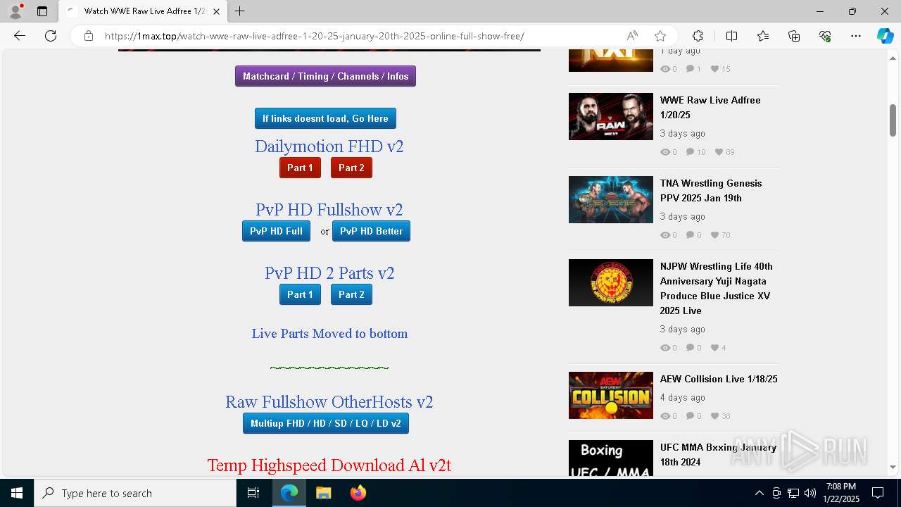Open Task View on the taskbar

coord(253,493)
